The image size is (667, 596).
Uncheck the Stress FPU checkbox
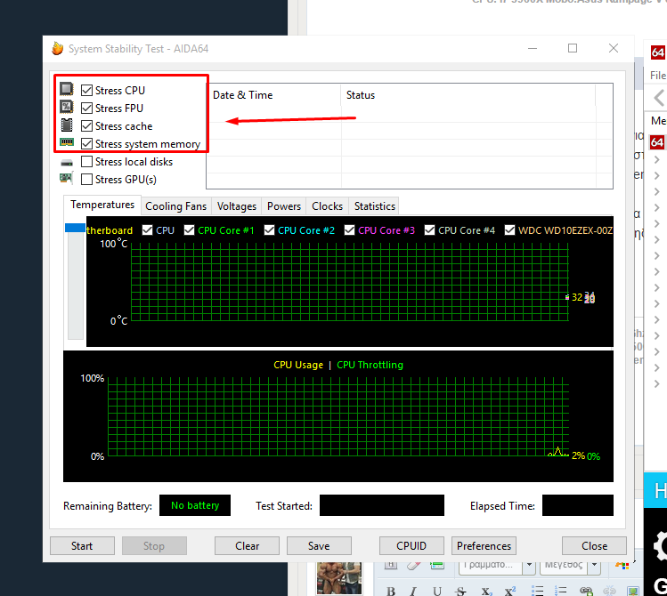(x=86, y=108)
